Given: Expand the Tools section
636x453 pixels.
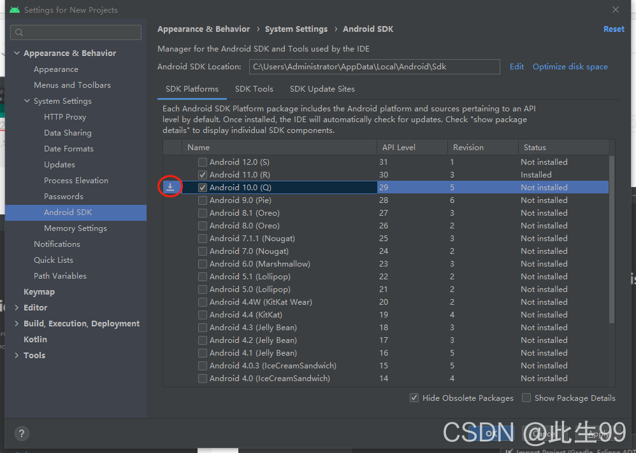Looking at the screenshot, I should click(x=17, y=356).
